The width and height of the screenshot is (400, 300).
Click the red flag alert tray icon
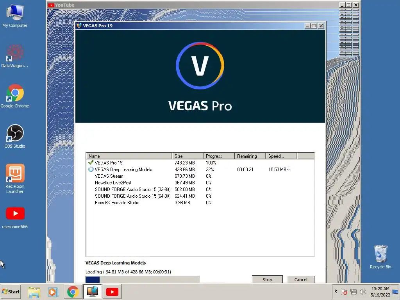344,292
